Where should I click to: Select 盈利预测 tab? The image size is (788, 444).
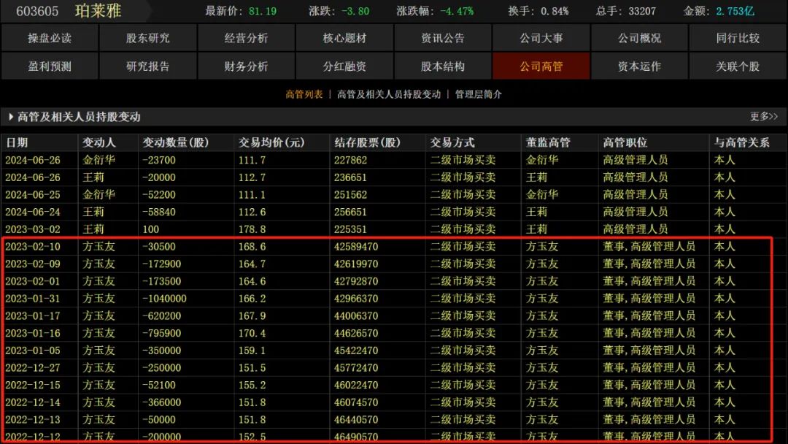point(50,66)
